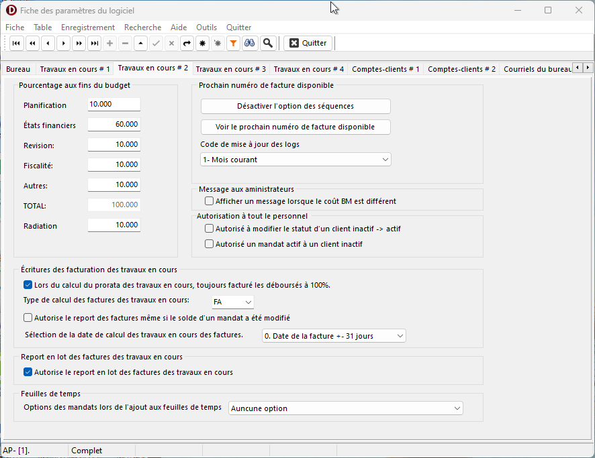
Task: Click 'Complet' in the status bar
Action: point(87,451)
